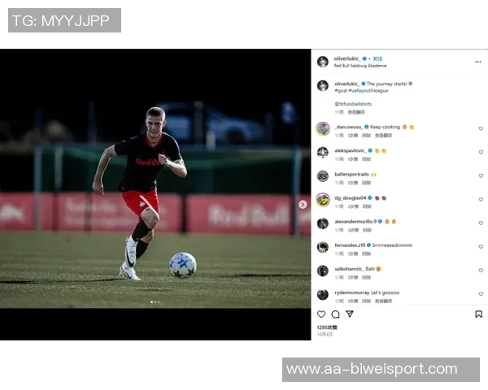Open comment bubble icon below comments
This screenshot has height=390, width=488.
(x=335, y=314)
